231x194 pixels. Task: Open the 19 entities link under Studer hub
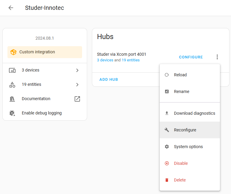coord(130,60)
